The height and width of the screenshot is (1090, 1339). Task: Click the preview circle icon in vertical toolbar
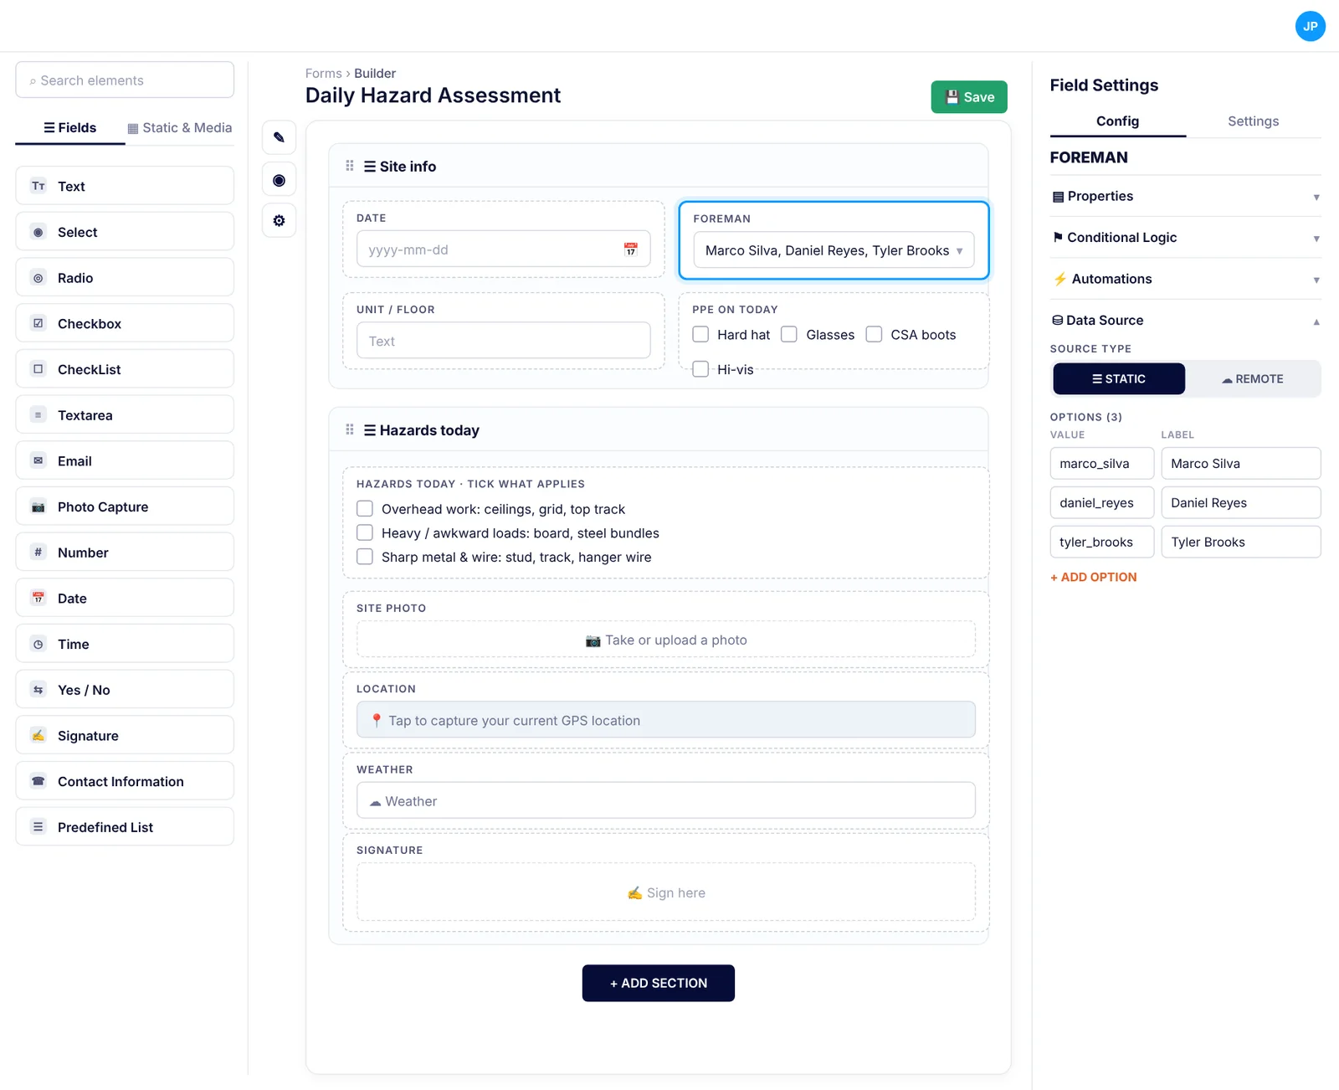click(x=280, y=180)
